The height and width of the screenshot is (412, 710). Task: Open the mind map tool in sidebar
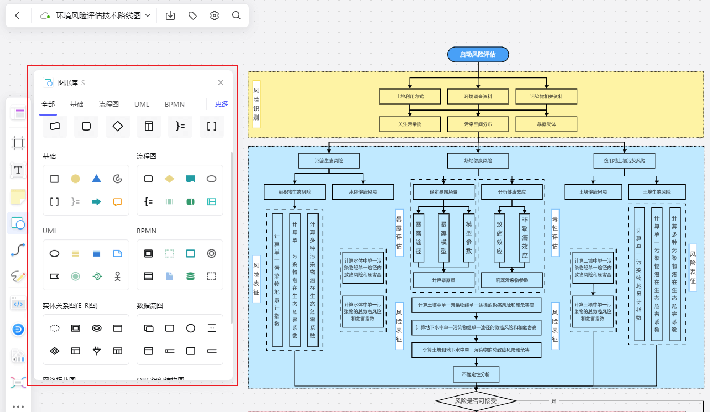(18, 382)
